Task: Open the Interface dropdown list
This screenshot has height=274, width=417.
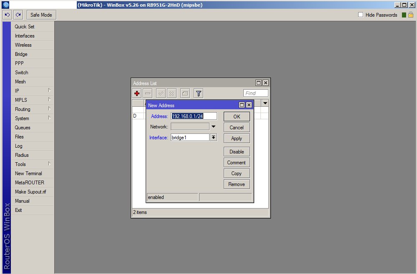Action: (214, 137)
